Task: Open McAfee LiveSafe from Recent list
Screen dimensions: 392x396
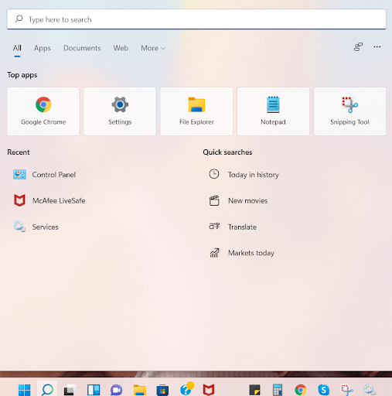Action: coord(49,200)
